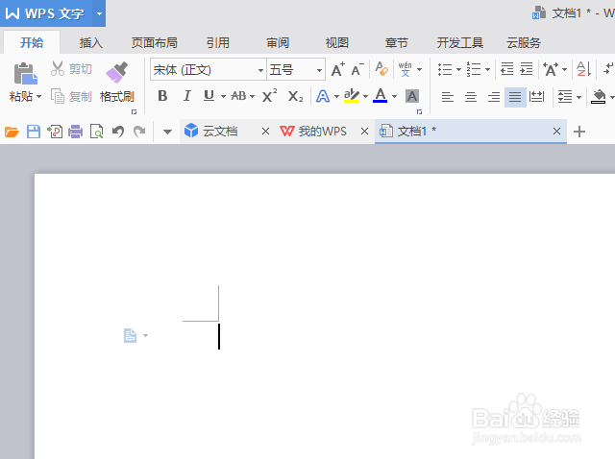The width and height of the screenshot is (615, 459).
Task: Switch to the 页面布局 ribbon tab
Action: pyautogui.click(x=155, y=42)
